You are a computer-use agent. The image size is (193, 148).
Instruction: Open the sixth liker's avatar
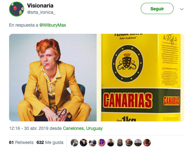click(120, 143)
